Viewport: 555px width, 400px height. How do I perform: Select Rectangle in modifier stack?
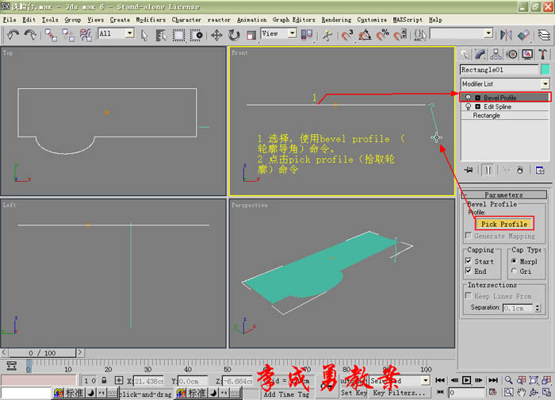pos(486,116)
